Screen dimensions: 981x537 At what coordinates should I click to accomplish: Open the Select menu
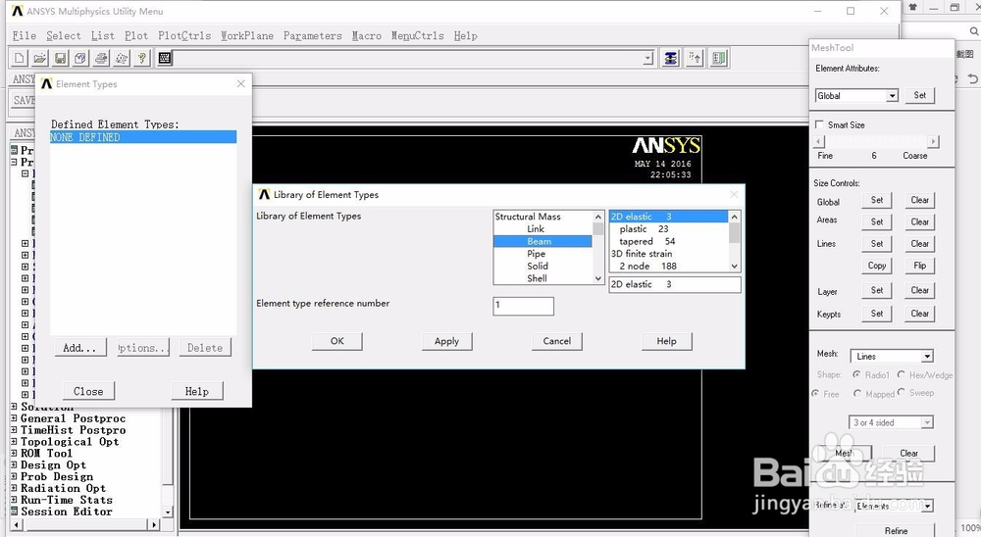pos(63,35)
